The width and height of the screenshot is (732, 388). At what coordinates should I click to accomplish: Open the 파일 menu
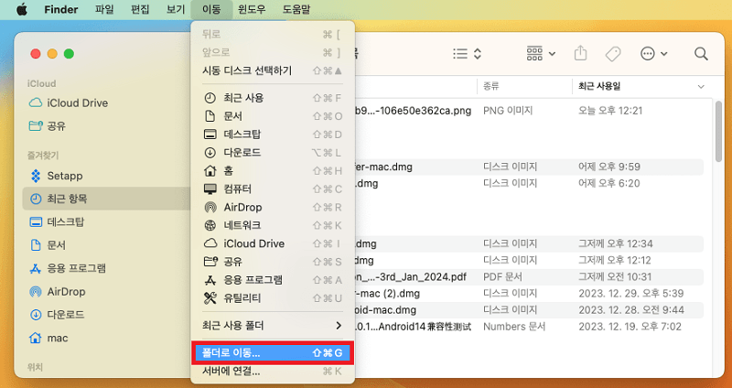[x=104, y=9]
